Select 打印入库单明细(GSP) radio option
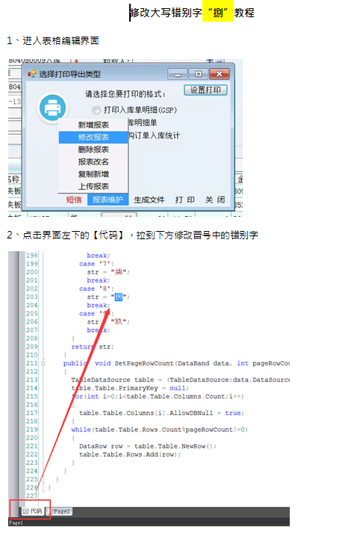The width and height of the screenshot is (354, 539). pos(96,110)
